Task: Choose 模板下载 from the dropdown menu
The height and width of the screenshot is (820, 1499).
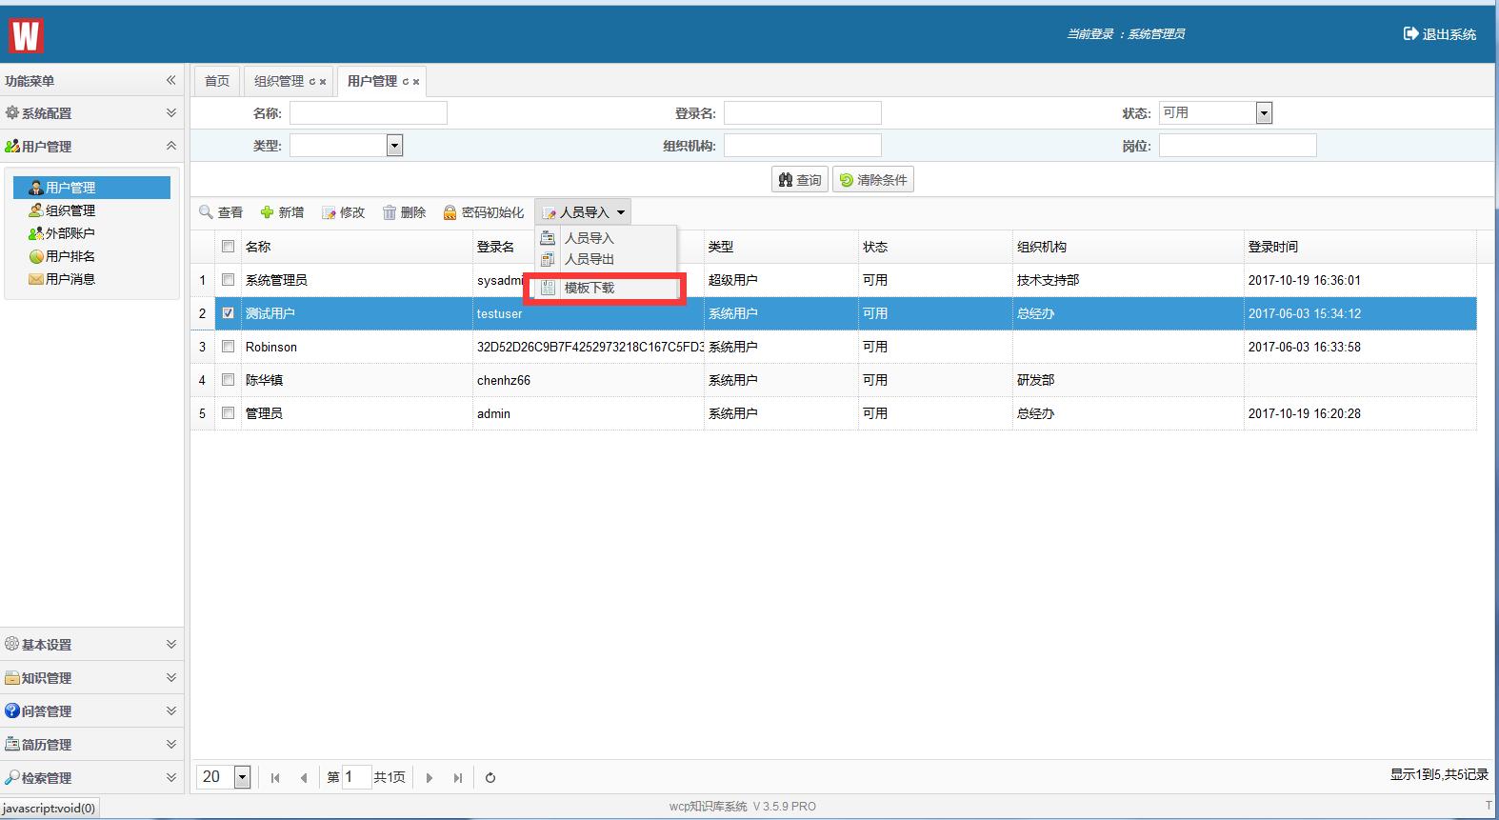Action: [x=606, y=288]
